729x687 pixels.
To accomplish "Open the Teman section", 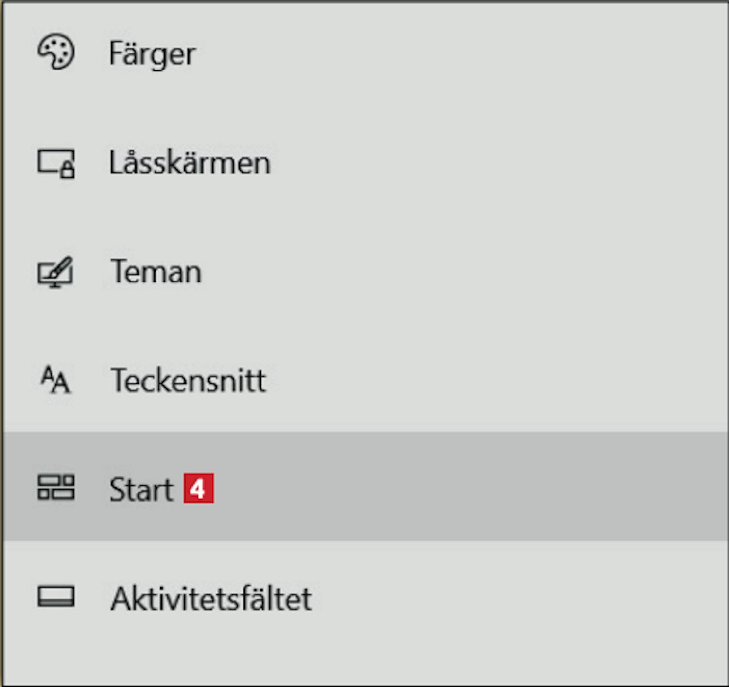I will pos(156,272).
